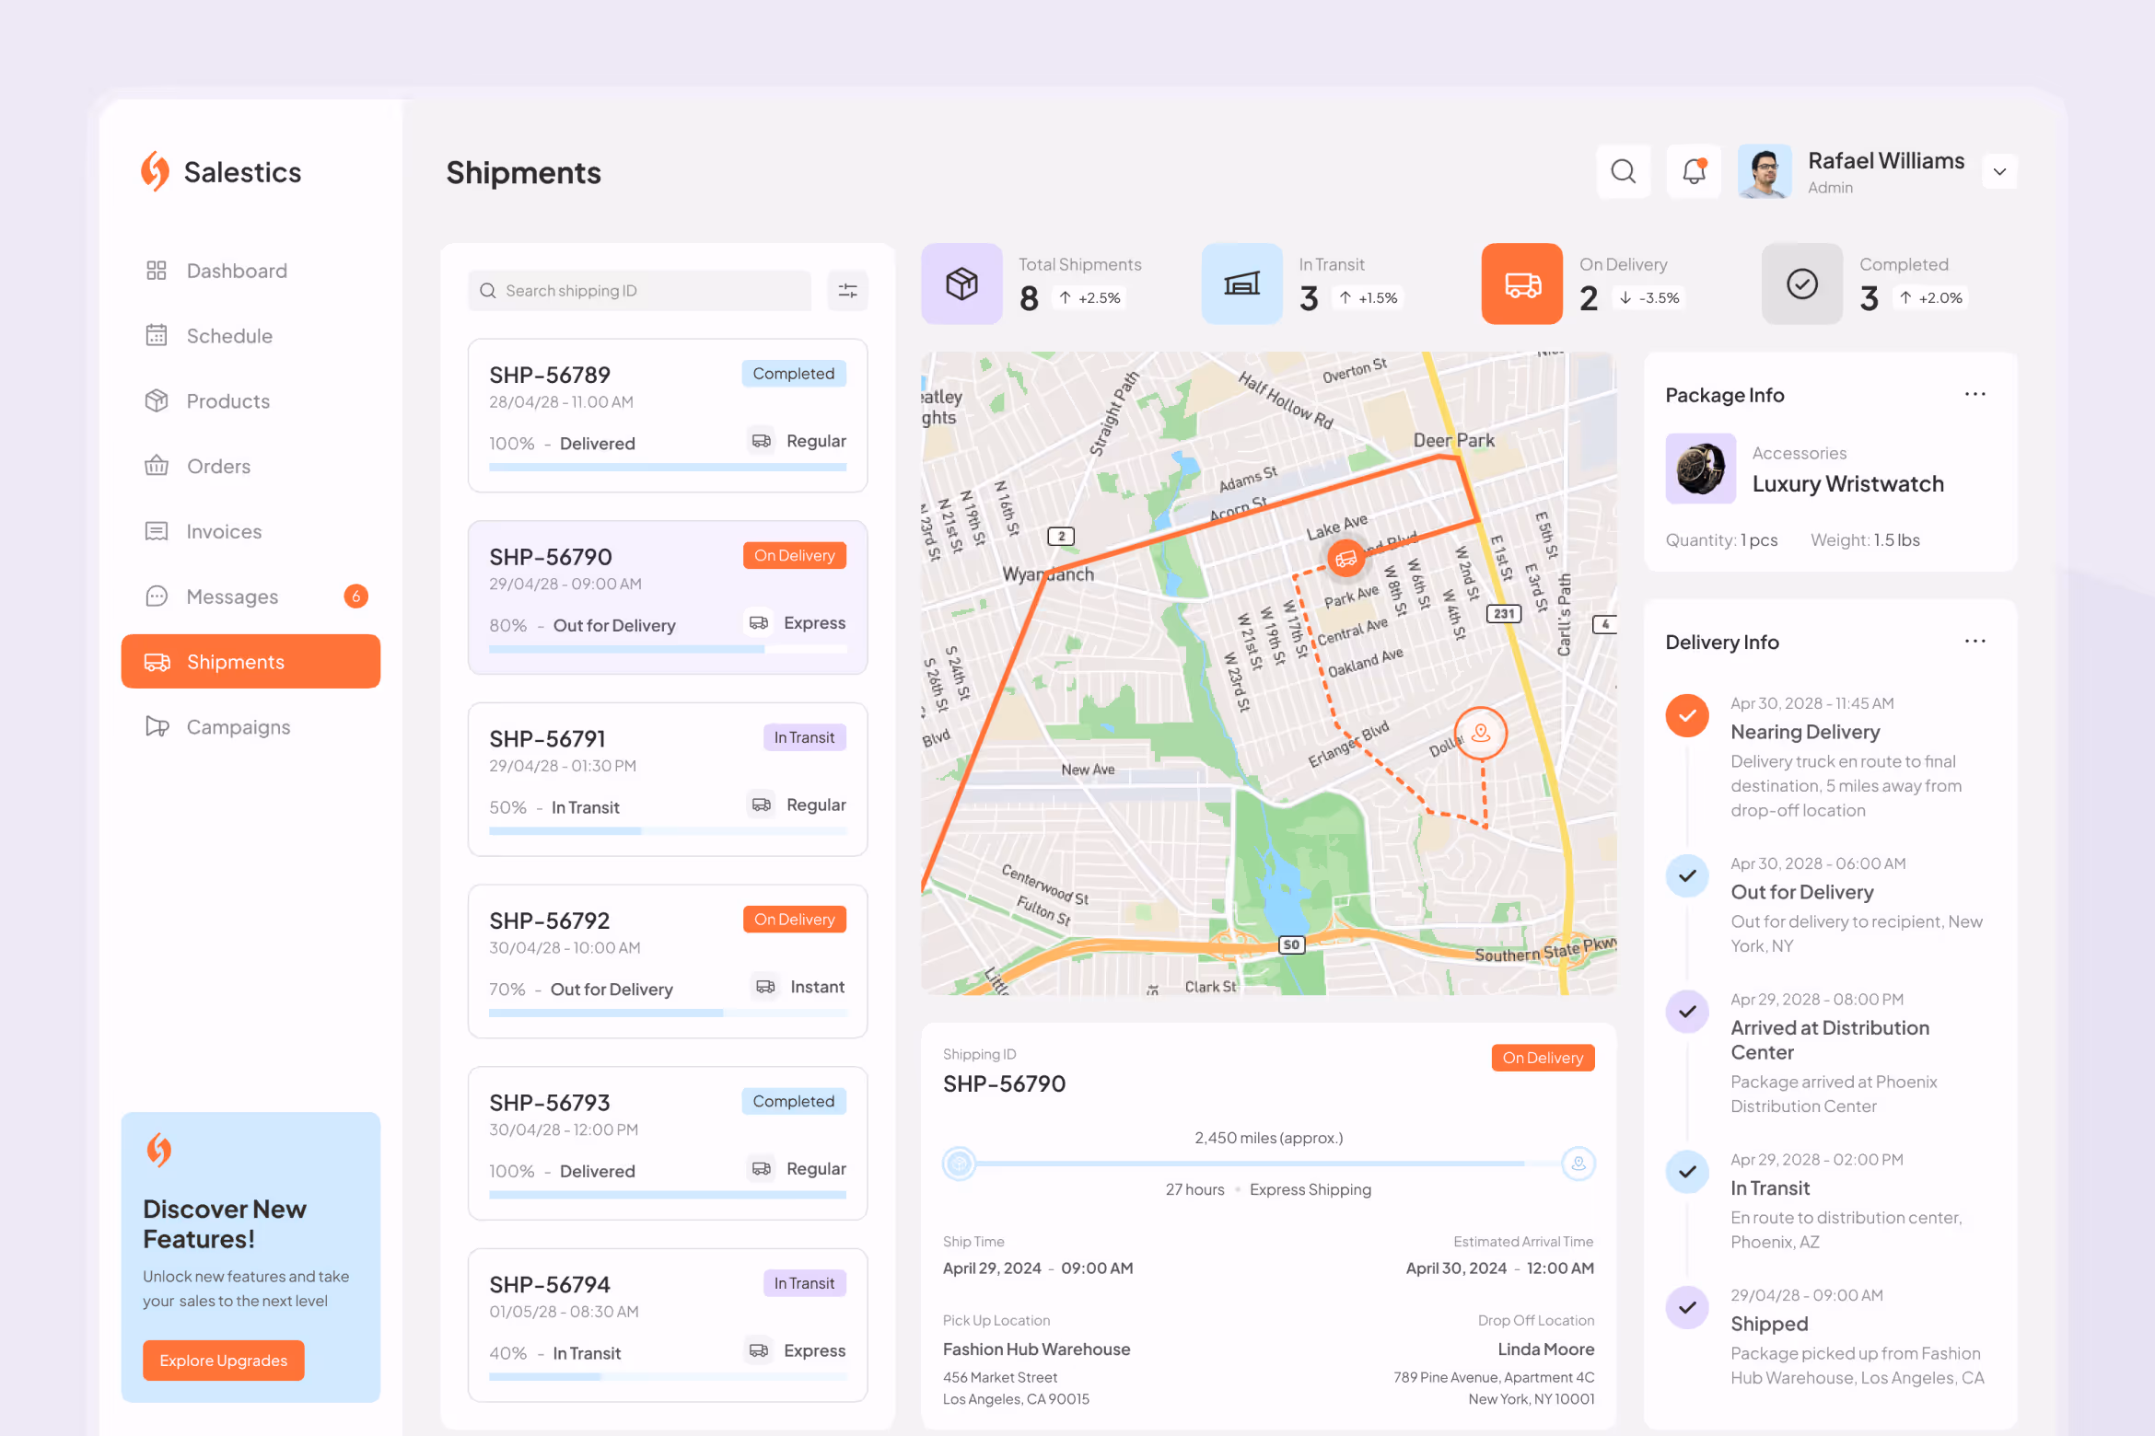The width and height of the screenshot is (2155, 1436).
Task: Expand the Rafael Williams account dropdown
Action: pos(1999,172)
